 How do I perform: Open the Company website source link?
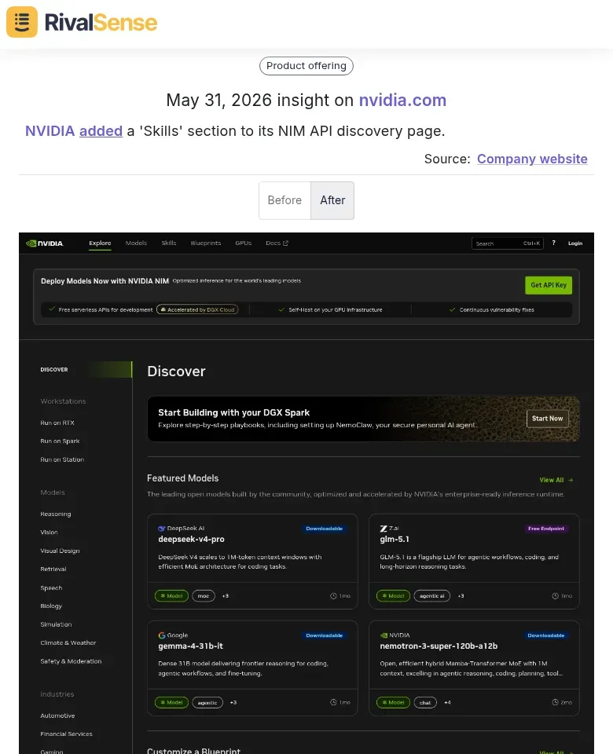pyautogui.click(x=532, y=159)
